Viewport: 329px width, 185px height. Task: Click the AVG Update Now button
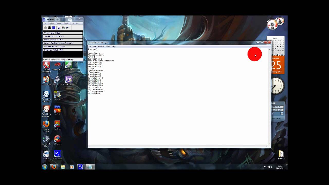click(277, 110)
